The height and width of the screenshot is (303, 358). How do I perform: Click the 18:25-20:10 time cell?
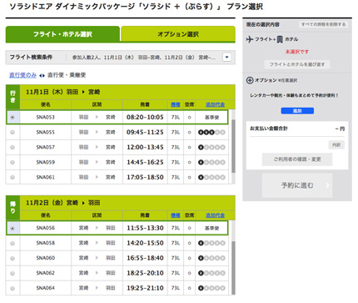145,274
